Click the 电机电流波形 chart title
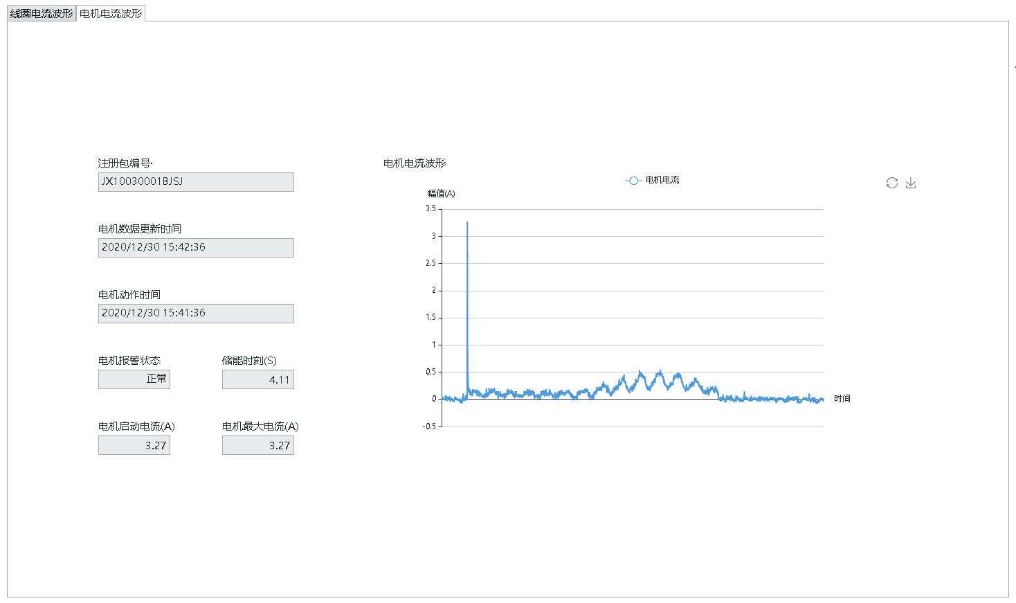Screen dimensions: 1016x603 click(x=415, y=163)
